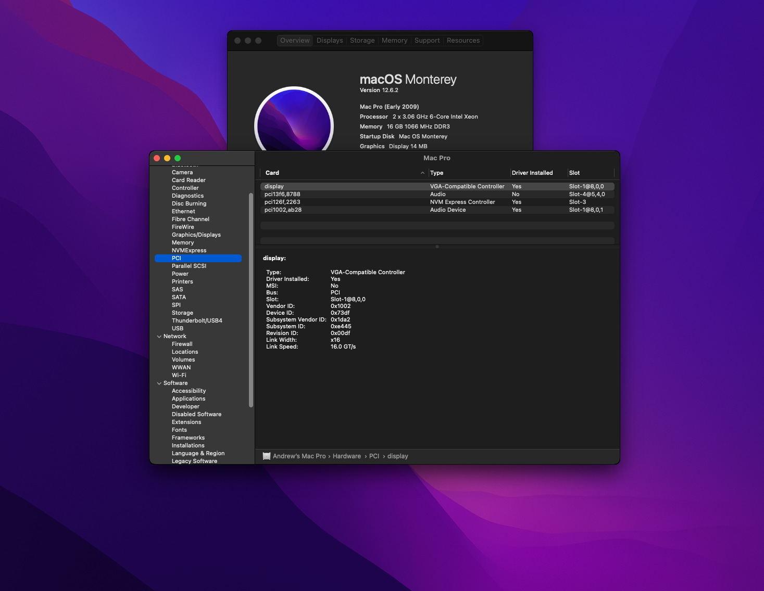The width and height of the screenshot is (764, 591).
Task: Open the Displays tab
Action: coord(330,41)
